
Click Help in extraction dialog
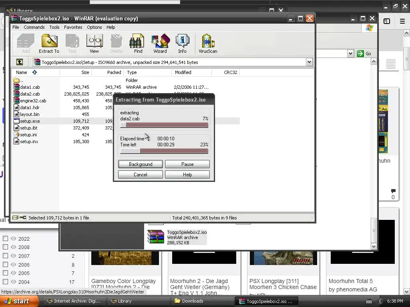tap(187, 175)
